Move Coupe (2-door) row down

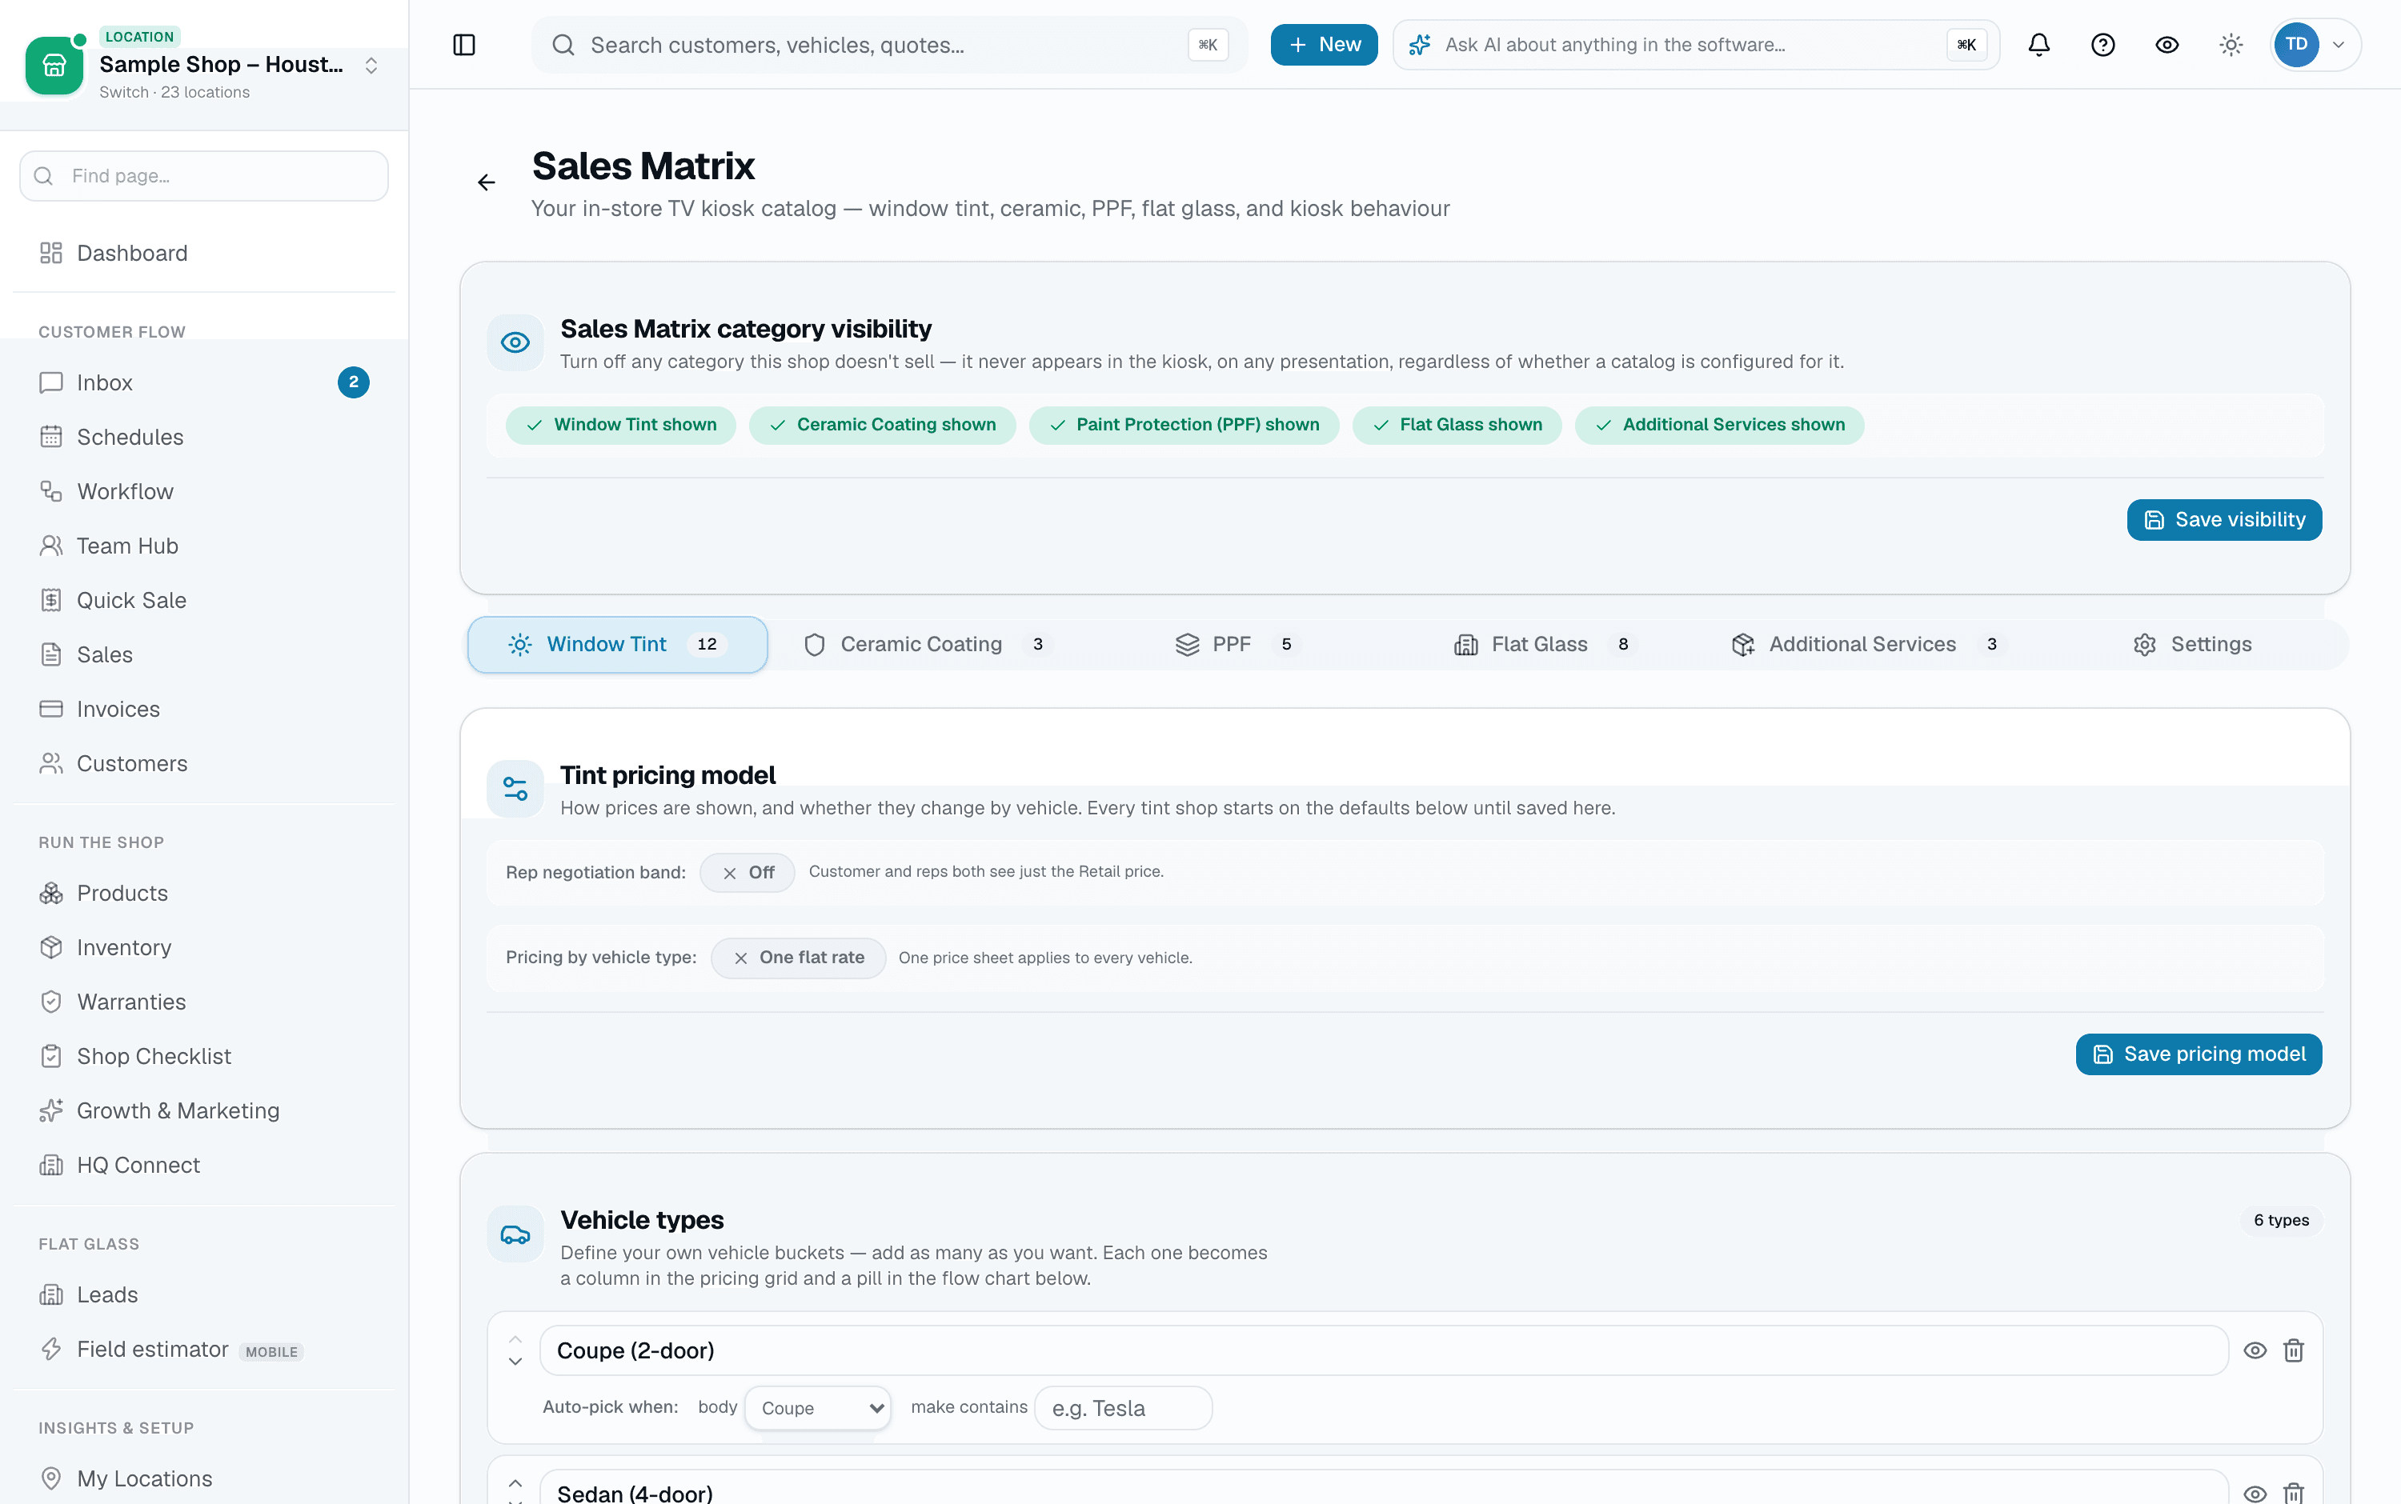pyautogui.click(x=515, y=1361)
